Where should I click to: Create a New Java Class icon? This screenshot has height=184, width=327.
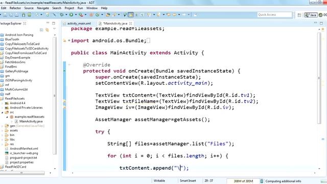coord(98,15)
